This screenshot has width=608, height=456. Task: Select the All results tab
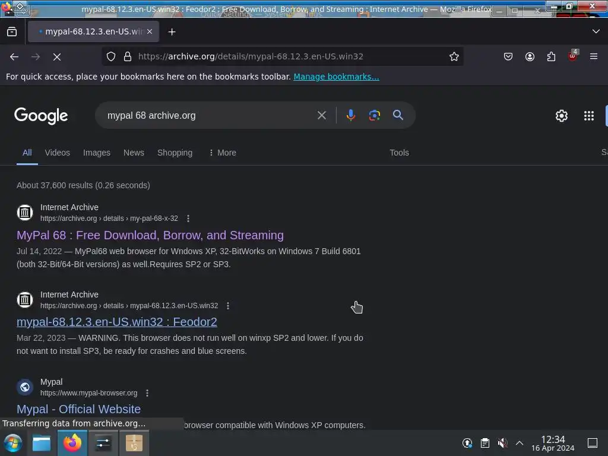point(27,153)
